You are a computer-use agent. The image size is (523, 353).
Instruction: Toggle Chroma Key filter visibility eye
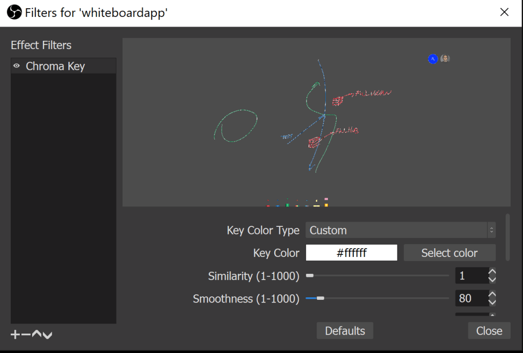(x=16, y=66)
